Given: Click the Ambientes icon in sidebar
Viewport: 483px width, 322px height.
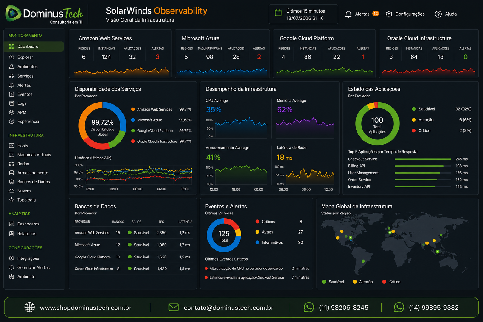Looking at the screenshot, I should [x=12, y=67].
